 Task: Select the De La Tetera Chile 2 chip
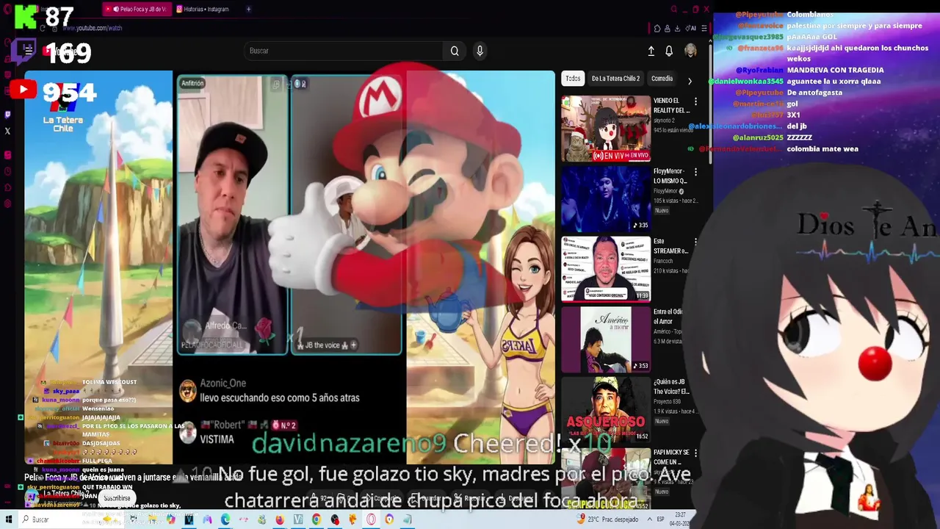click(615, 79)
